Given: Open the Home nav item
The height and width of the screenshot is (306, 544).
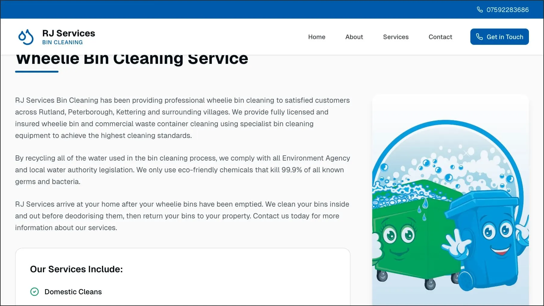Looking at the screenshot, I should click(317, 37).
